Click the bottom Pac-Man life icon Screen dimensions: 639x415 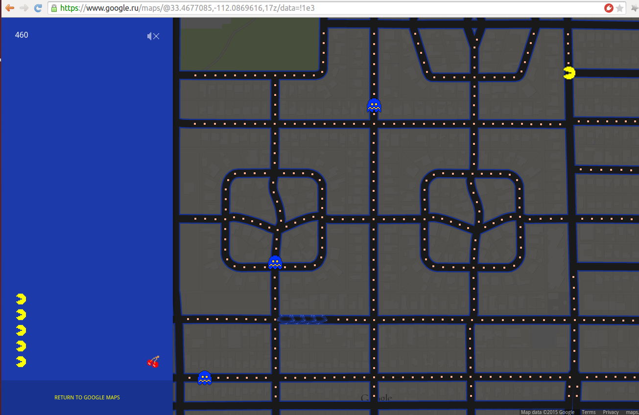tap(21, 362)
